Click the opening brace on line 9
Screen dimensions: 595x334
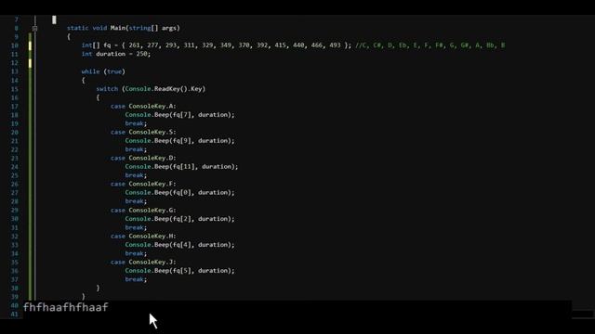point(69,37)
